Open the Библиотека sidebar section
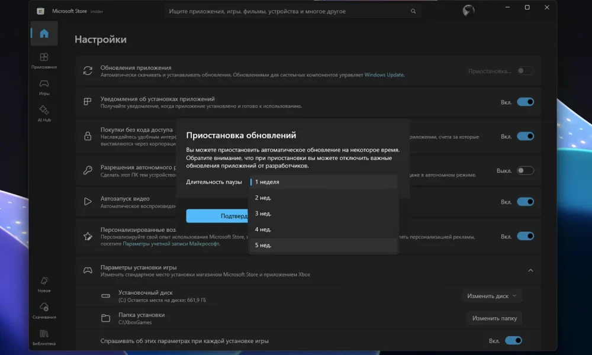The image size is (592, 355). tap(44, 337)
